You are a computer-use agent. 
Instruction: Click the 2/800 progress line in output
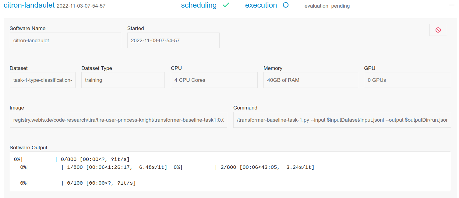244,167
